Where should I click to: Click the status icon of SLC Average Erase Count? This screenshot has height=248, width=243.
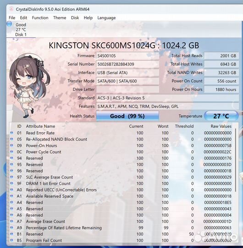coord(11,177)
